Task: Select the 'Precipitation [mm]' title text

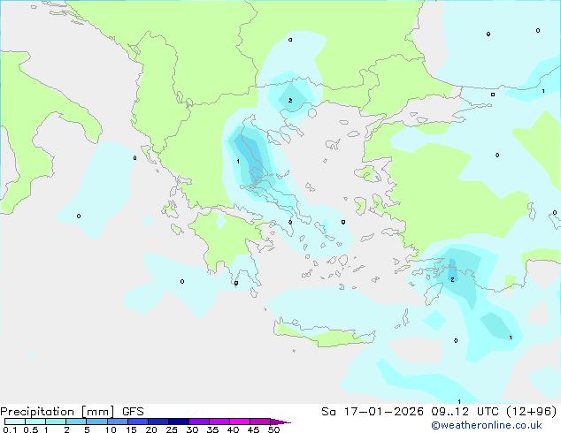Action: 58,412
